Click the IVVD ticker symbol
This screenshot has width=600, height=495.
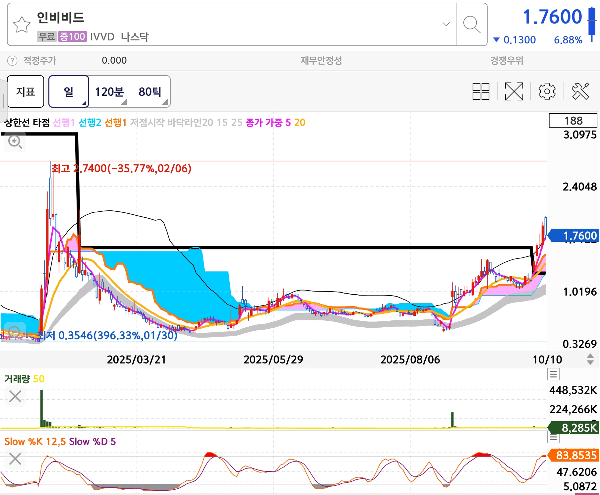[102, 36]
